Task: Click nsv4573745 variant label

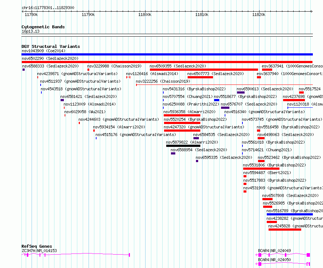Action: [x=282, y=119]
